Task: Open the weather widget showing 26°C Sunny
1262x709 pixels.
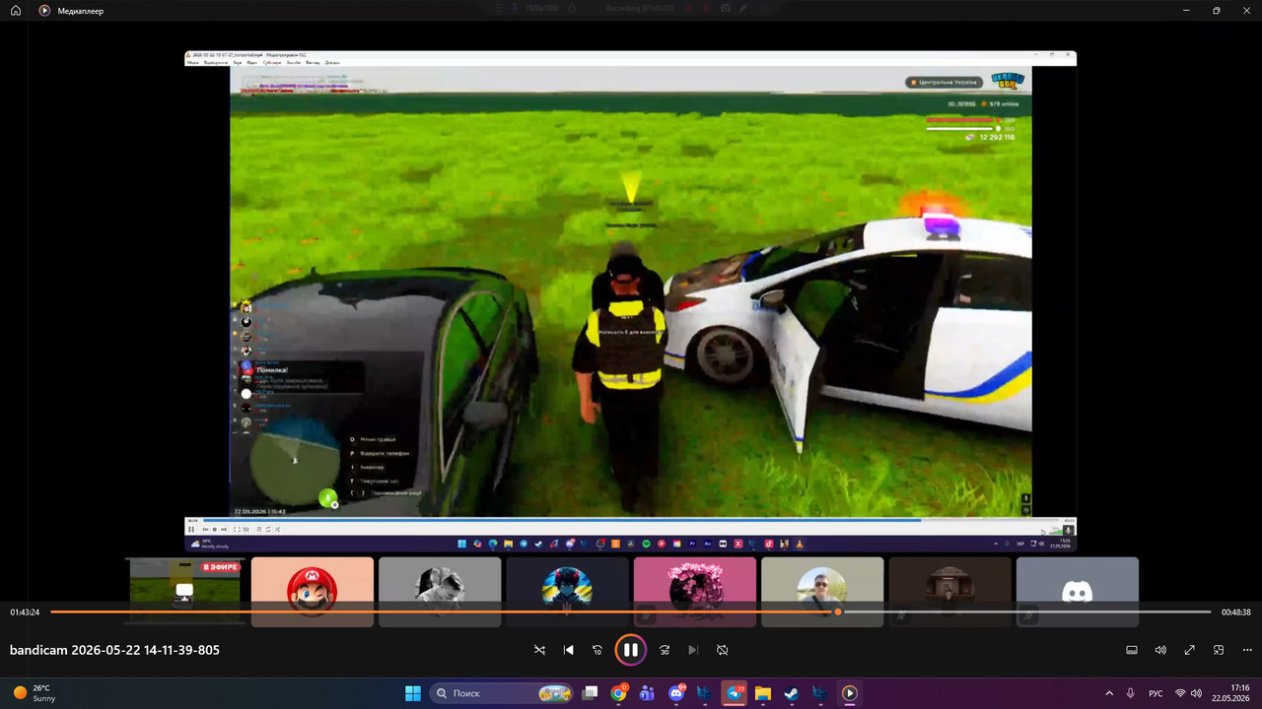Action: click(35, 693)
